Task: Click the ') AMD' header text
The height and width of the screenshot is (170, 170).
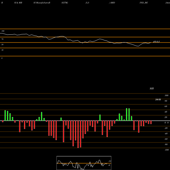Action: (112, 3)
